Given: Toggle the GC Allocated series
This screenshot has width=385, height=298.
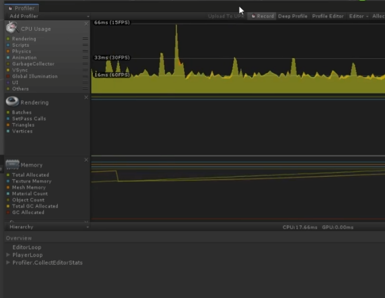Looking at the screenshot, I should click(8, 212).
